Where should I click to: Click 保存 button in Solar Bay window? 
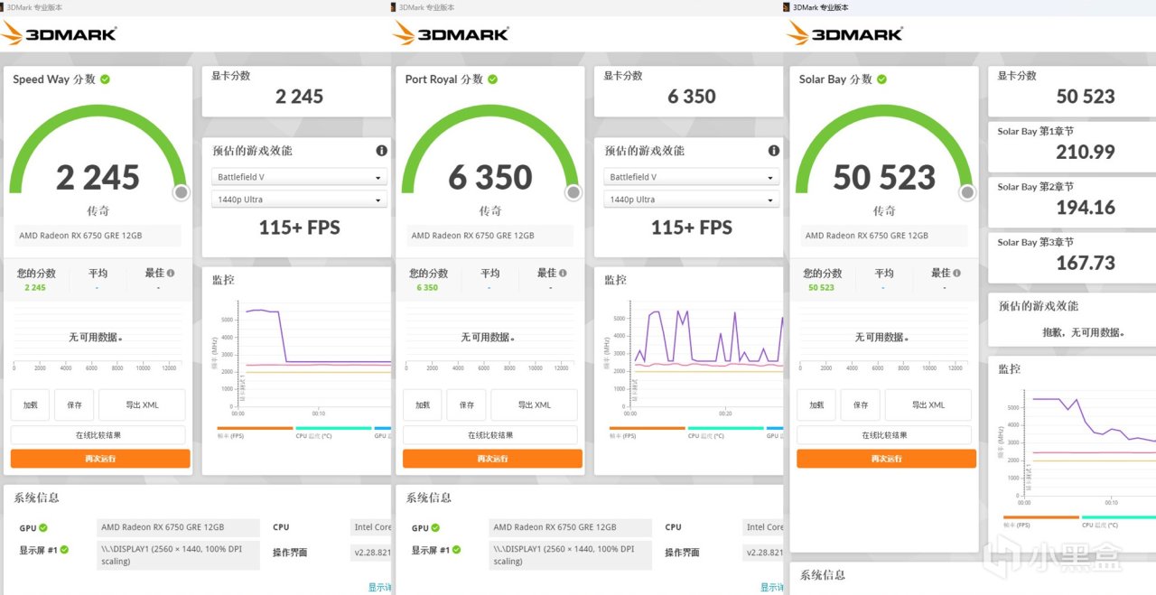click(860, 405)
